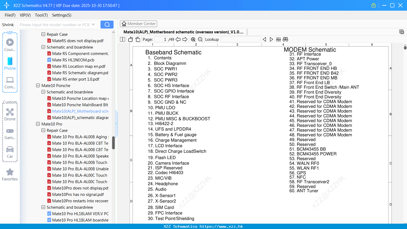Open the File(F) menu
This screenshot has height=229, width=407.
(x=10, y=15)
